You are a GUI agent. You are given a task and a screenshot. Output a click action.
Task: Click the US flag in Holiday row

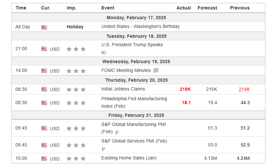point(44,27)
